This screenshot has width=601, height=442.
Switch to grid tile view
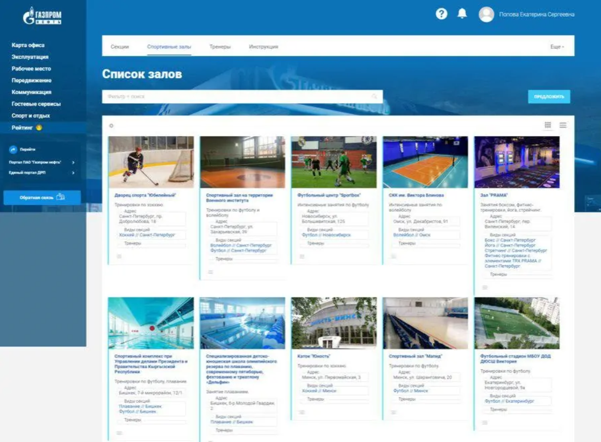548,125
